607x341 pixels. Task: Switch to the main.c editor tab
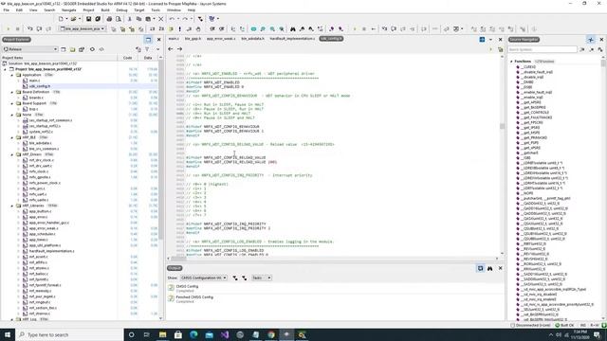tap(174, 39)
